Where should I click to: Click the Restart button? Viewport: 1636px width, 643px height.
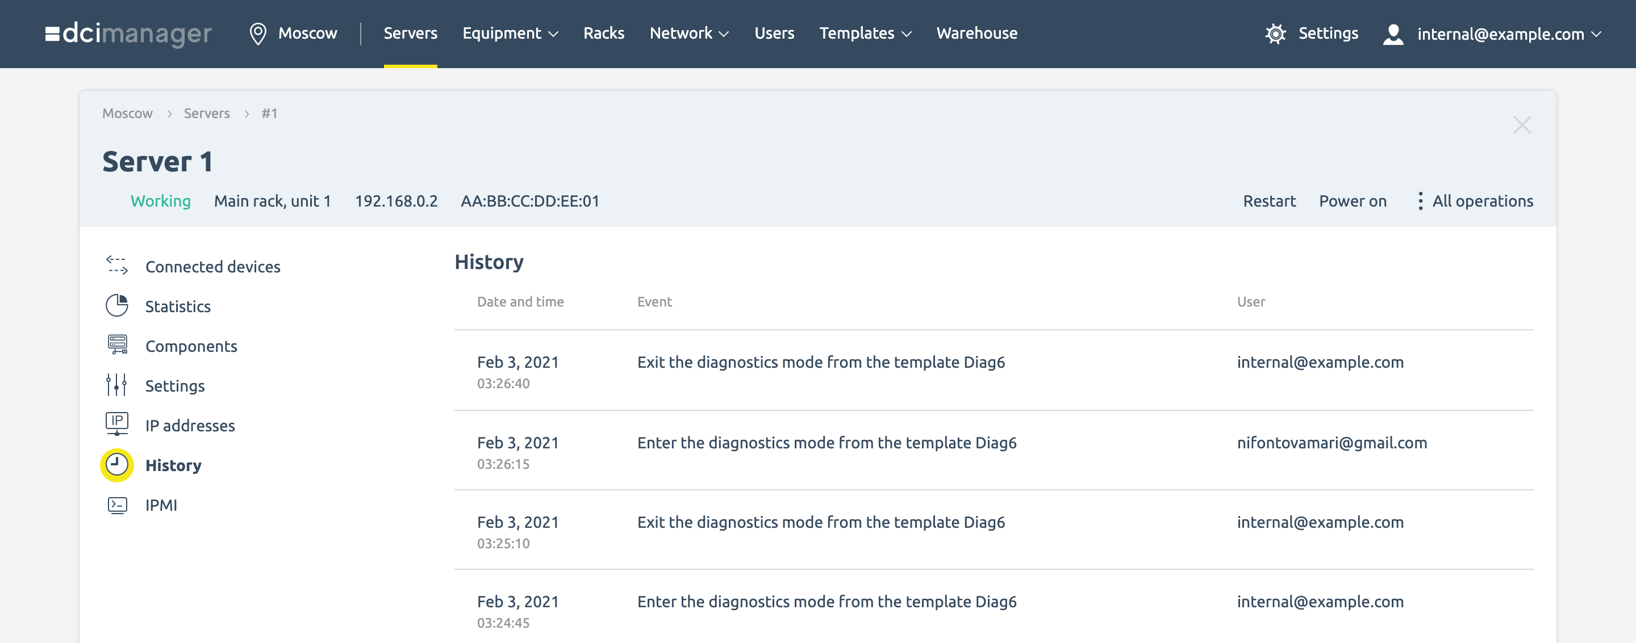pyautogui.click(x=1269, y=201)
